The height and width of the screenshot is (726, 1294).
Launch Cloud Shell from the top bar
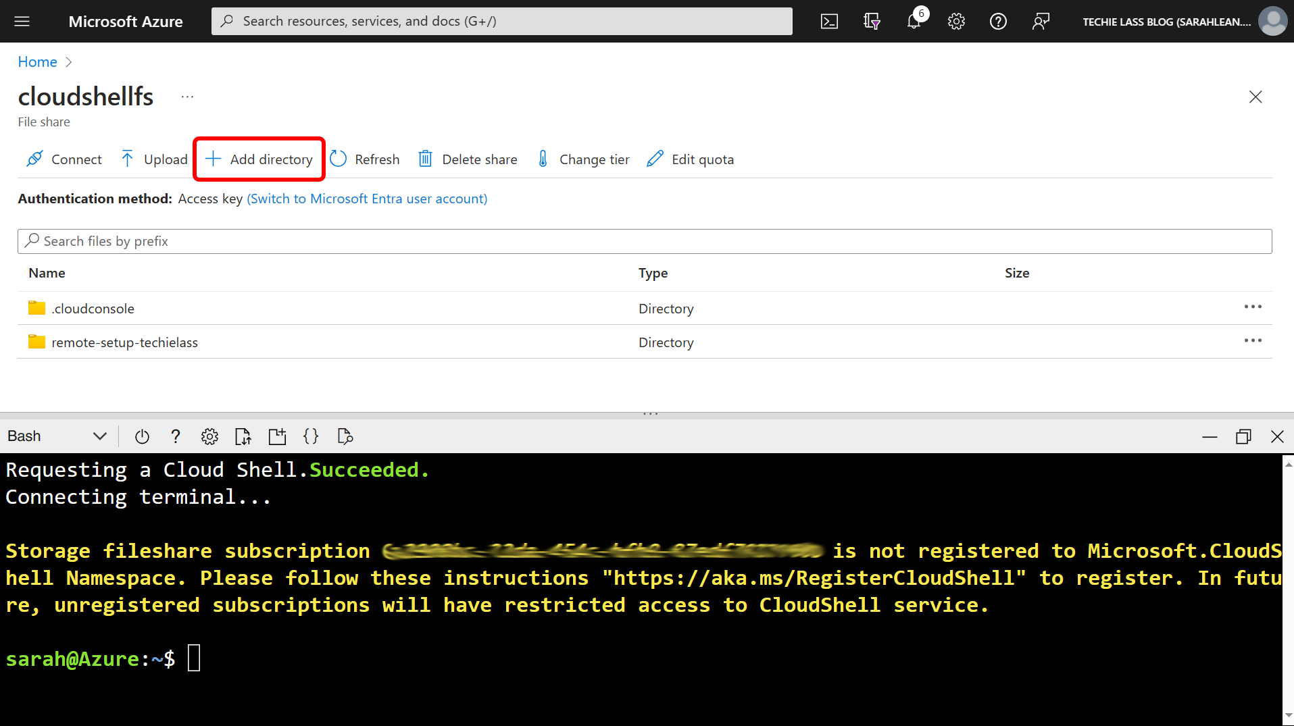pos(829,21)
